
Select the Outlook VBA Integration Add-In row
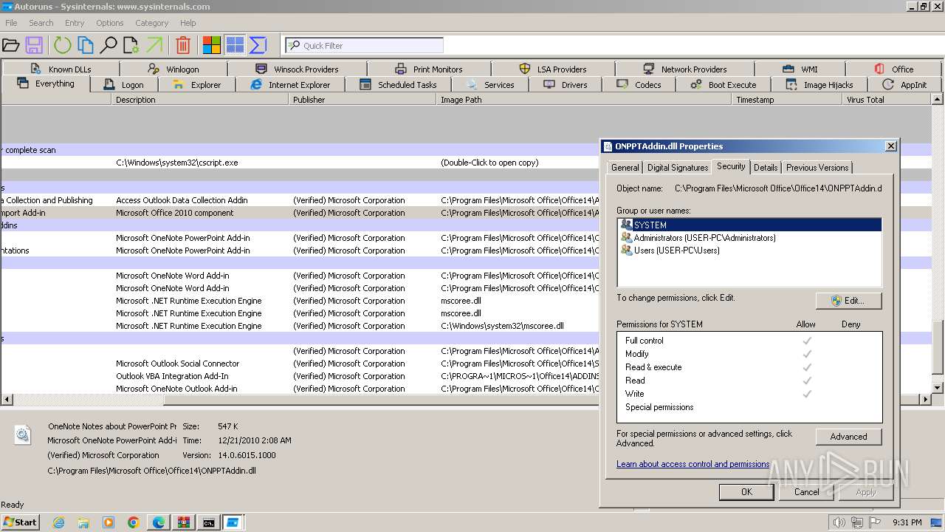299,376
